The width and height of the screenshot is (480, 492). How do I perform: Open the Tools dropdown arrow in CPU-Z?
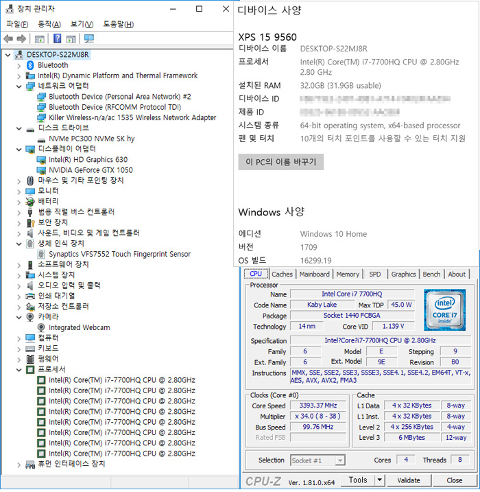tap(379, 480)
